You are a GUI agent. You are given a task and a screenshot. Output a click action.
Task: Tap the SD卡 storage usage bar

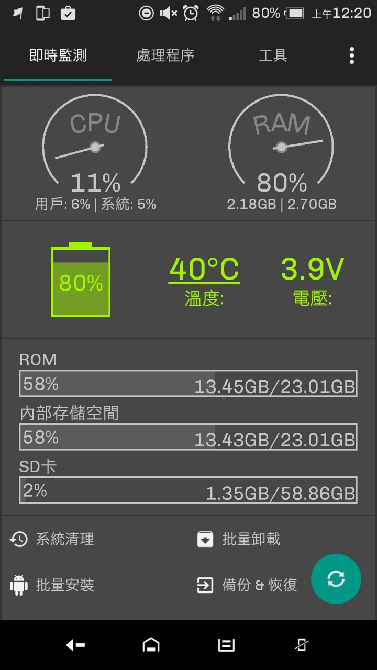click(188, 490)
